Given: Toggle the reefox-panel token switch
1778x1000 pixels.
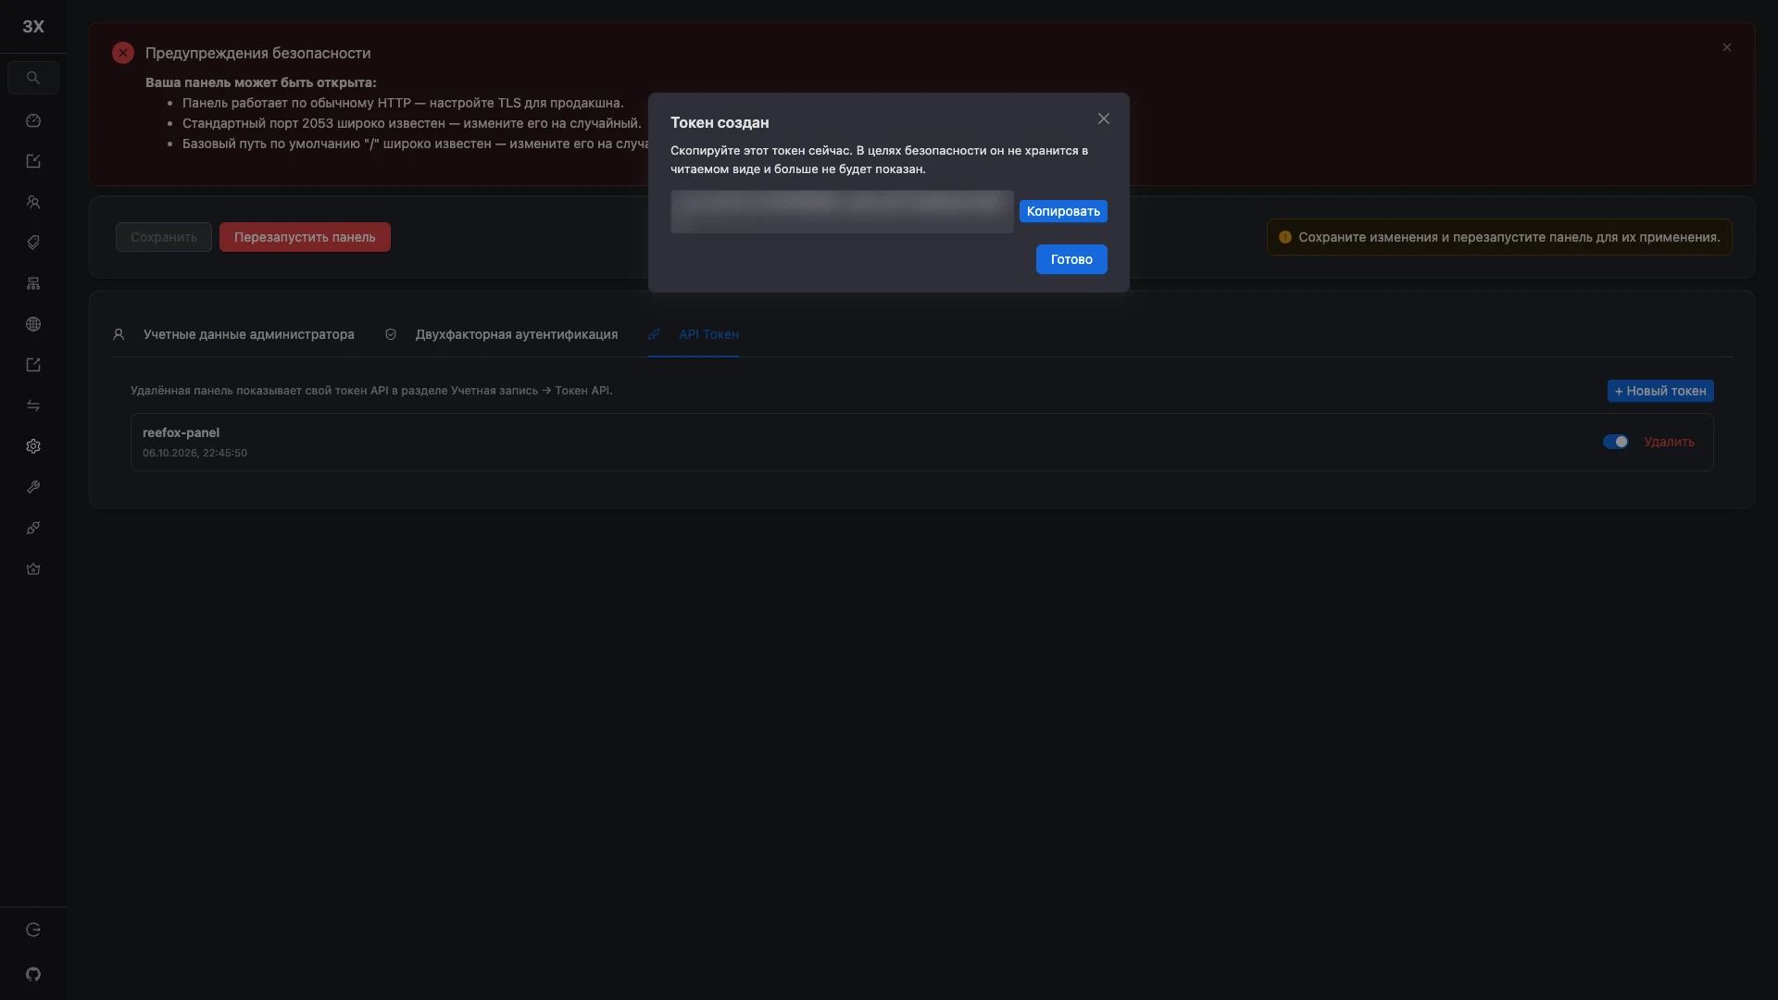Looking at the screenshot, I should coord(1616,442).
